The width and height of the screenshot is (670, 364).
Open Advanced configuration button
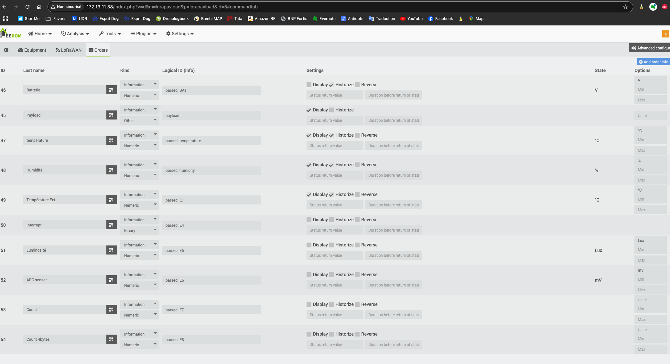point(650,48)
